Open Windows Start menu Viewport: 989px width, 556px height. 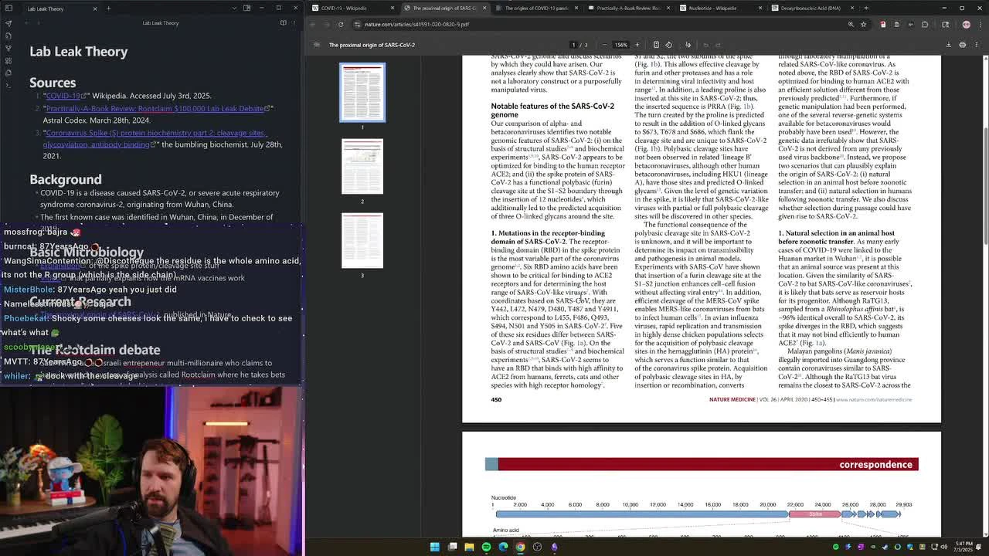click(x=435, y=547)
